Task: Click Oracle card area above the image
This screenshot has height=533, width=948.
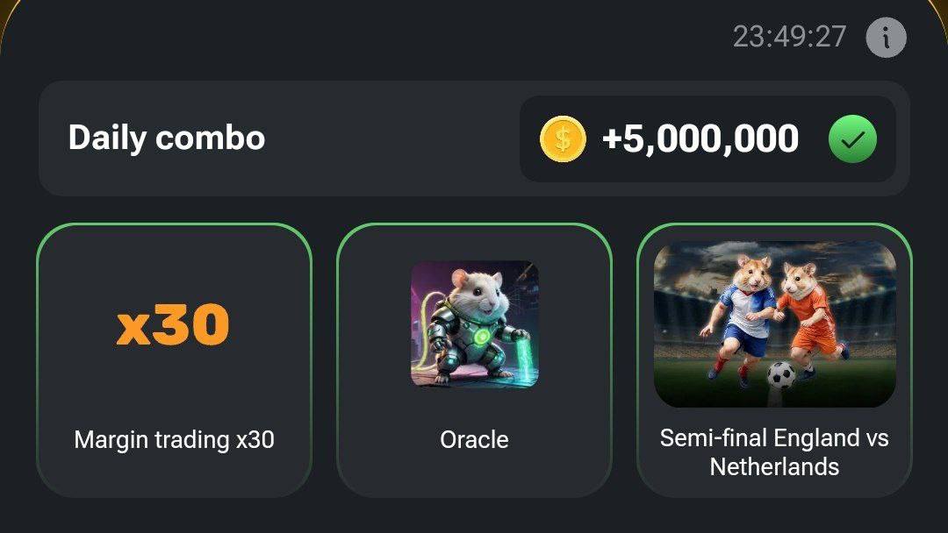Action: click(475, 243)
